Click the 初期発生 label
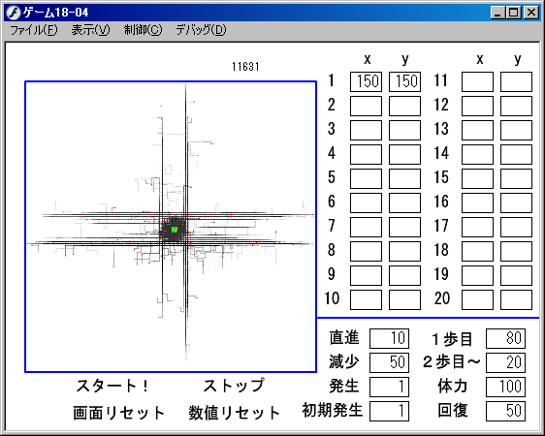This screenshot has width=545, height=436. pos(333,411)
